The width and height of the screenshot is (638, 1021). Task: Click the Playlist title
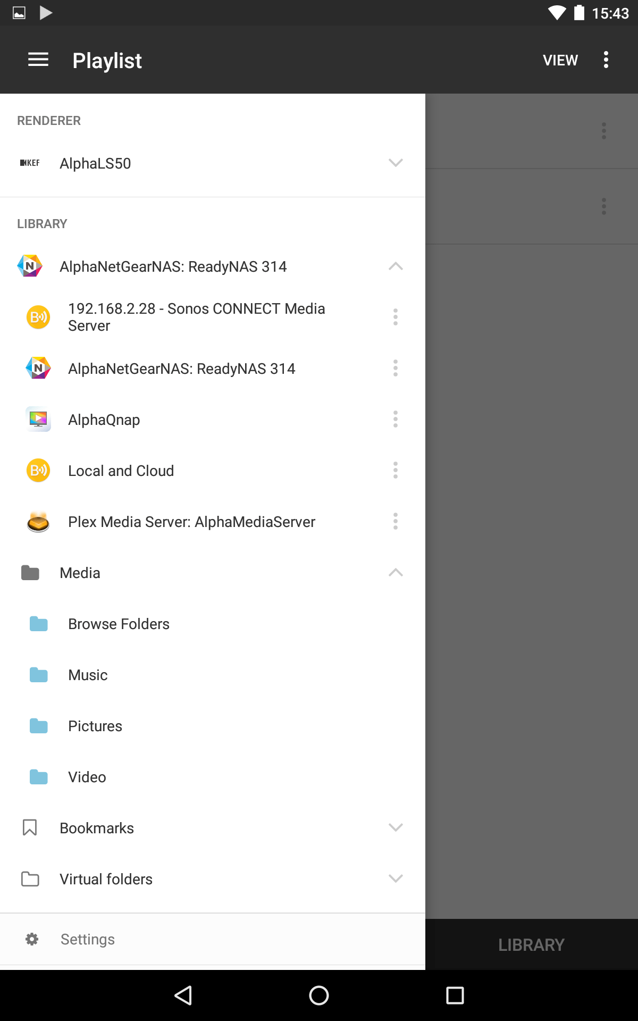[107, 61]
